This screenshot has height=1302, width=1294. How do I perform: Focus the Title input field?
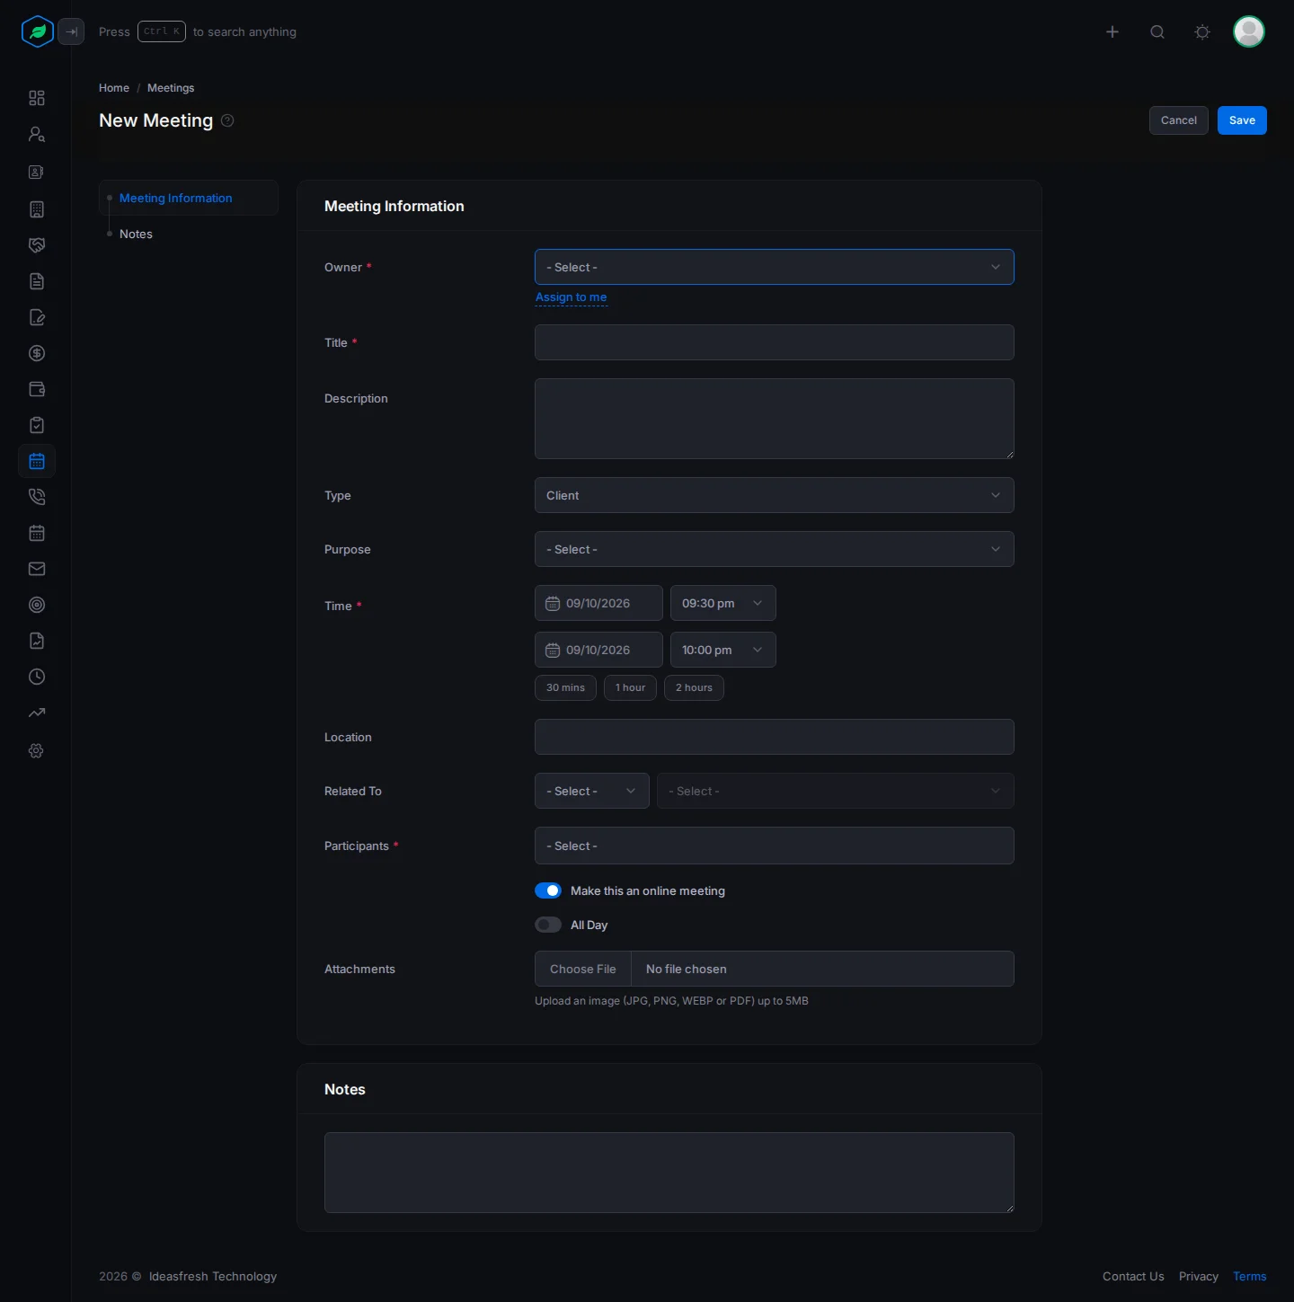(775, 342)
